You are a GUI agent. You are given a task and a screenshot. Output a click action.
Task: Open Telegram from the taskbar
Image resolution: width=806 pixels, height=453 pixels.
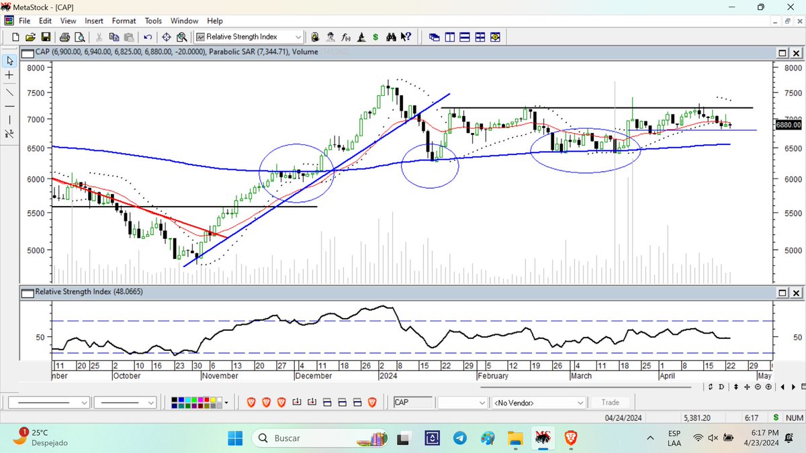coord(459,438)
